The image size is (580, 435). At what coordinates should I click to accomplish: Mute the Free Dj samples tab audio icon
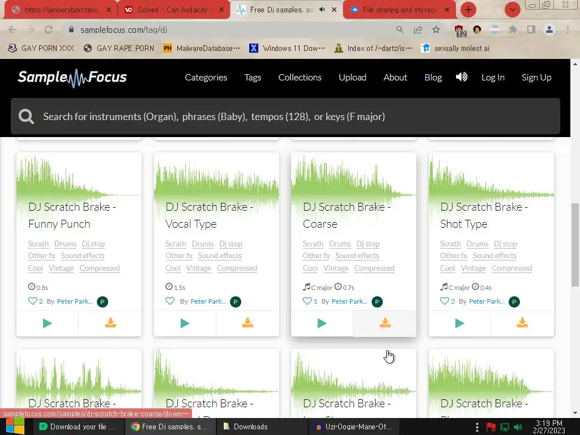coord(322,10)
